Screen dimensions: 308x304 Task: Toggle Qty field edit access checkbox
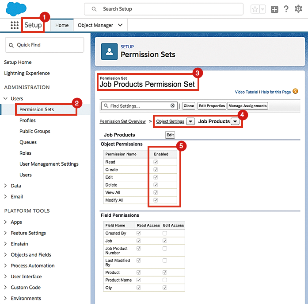165,288
